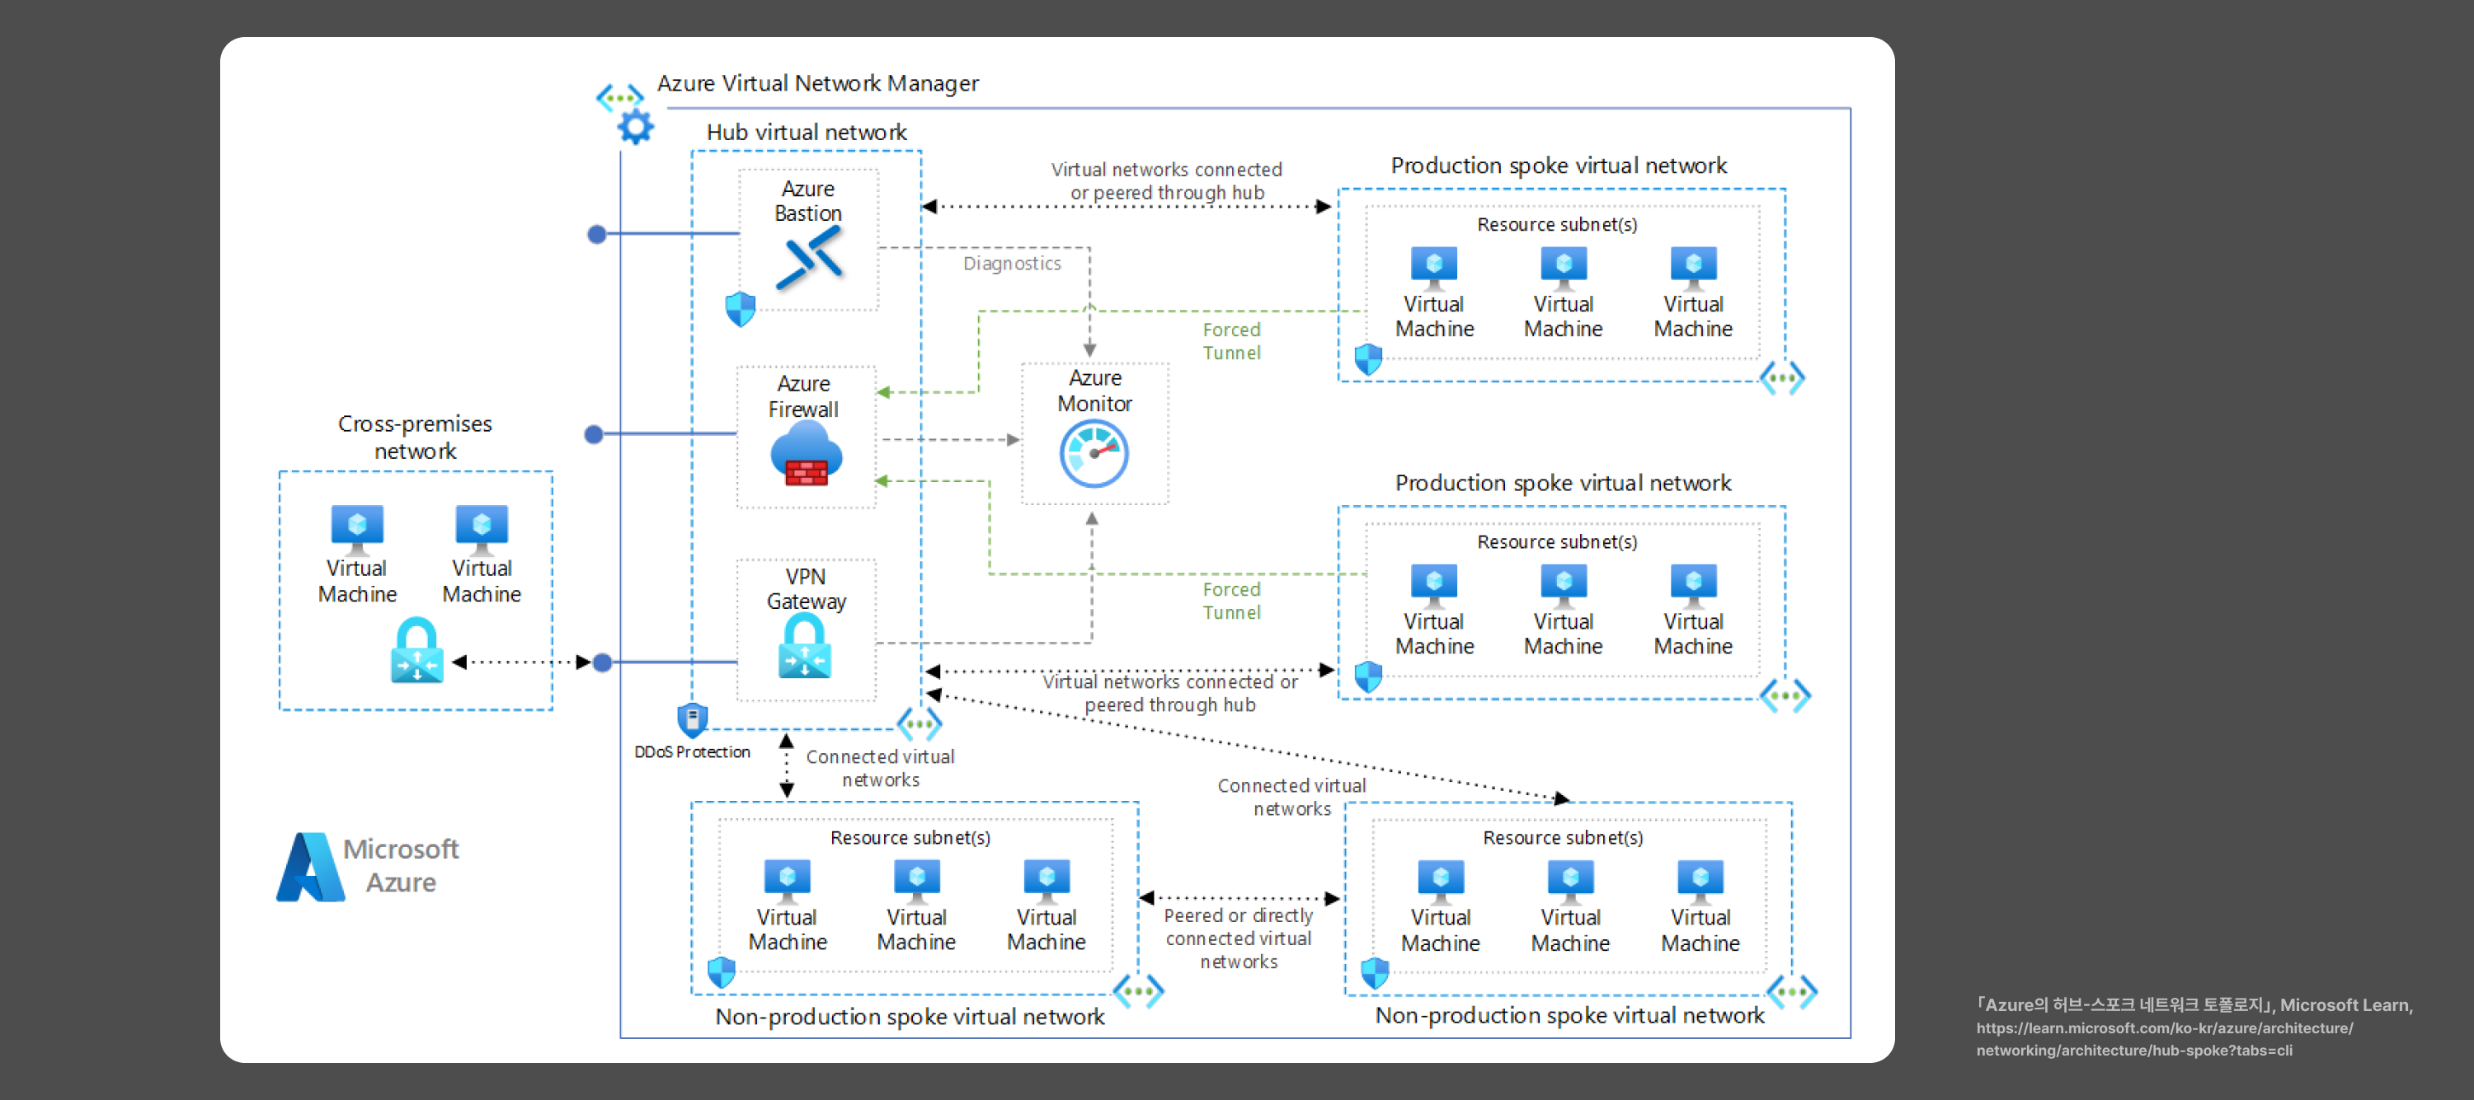Click the "Diagnostics" label
This screenshot has width=2474, height=1100.
click(1012, 263)
